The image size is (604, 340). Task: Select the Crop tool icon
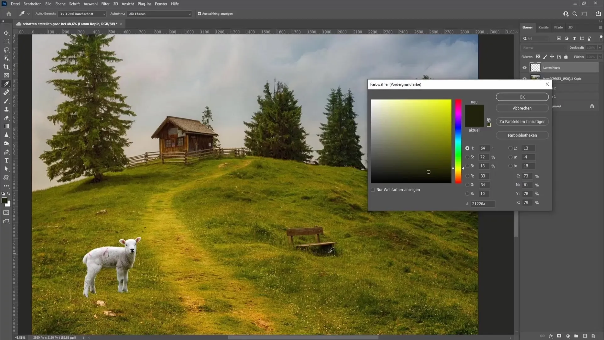point(6,66)
